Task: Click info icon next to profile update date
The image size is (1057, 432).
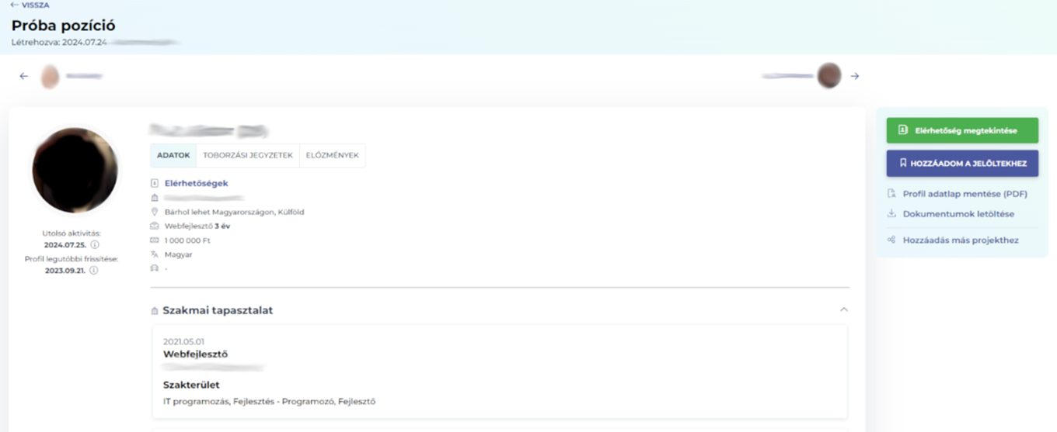Action: click(93, 271)
